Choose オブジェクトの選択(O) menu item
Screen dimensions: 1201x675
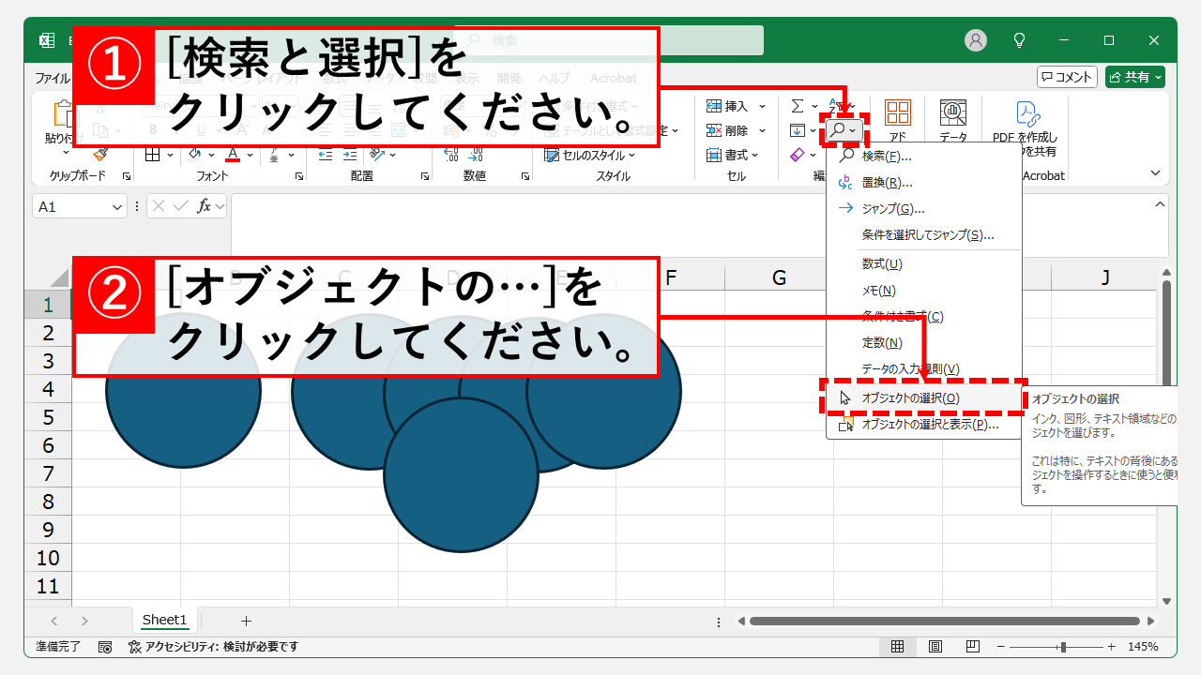pos(924,397)
